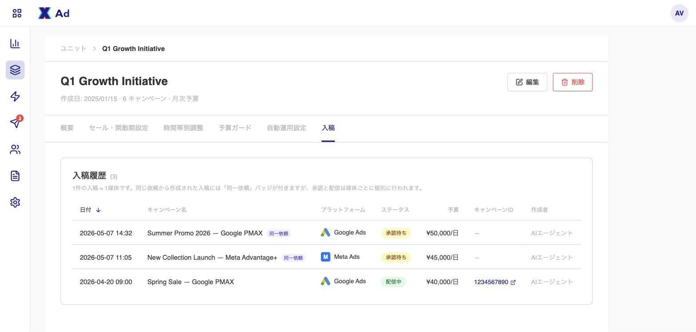Switch to the 時間帯別調整 tab
Viewport: 696px width, 332px height.
click(x=183, y=128)
